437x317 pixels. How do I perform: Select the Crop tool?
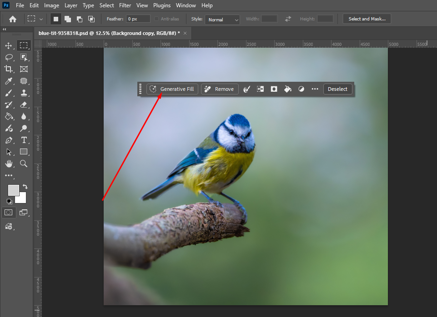point(9,69)
